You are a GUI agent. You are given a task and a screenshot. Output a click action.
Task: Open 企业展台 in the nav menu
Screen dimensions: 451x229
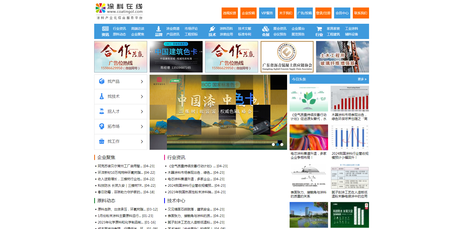coord(298,28)
